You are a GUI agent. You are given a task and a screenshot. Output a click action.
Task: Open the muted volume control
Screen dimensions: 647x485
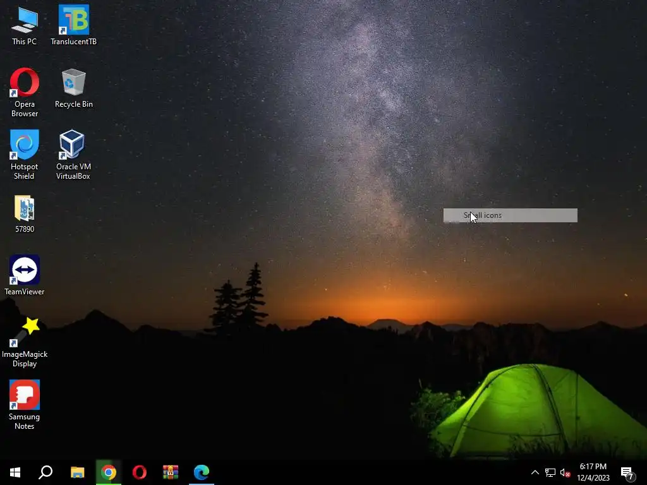point(565,472)
